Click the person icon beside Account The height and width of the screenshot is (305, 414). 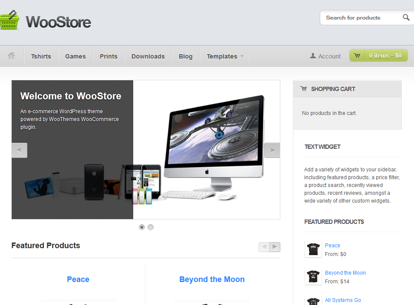pos(313,56)
